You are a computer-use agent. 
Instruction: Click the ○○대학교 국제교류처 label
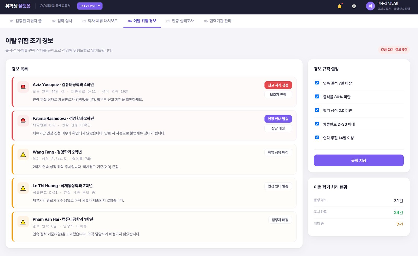point(55,6)
